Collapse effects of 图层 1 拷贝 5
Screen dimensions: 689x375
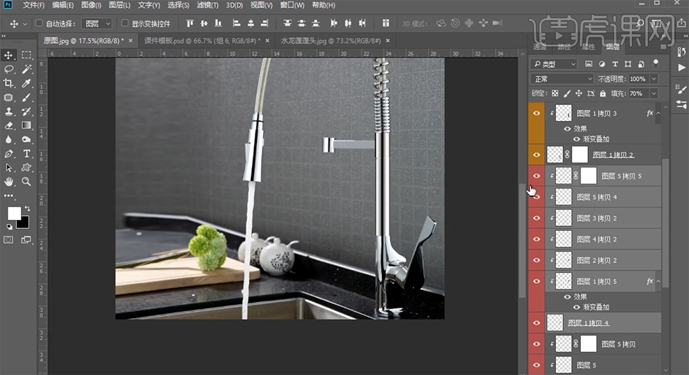click(658, 281)
